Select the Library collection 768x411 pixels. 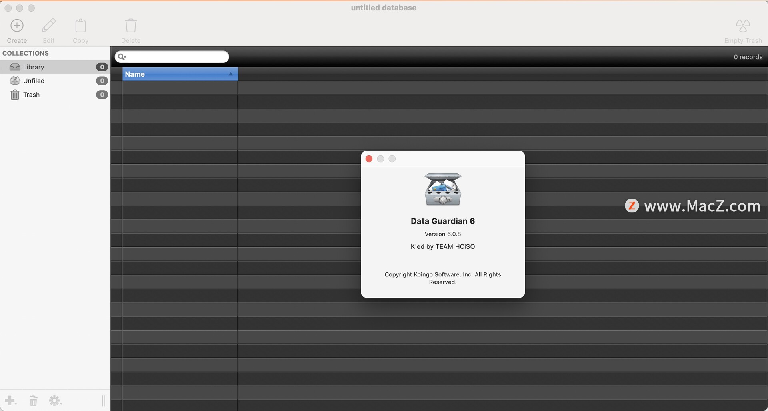coord(55,67)
